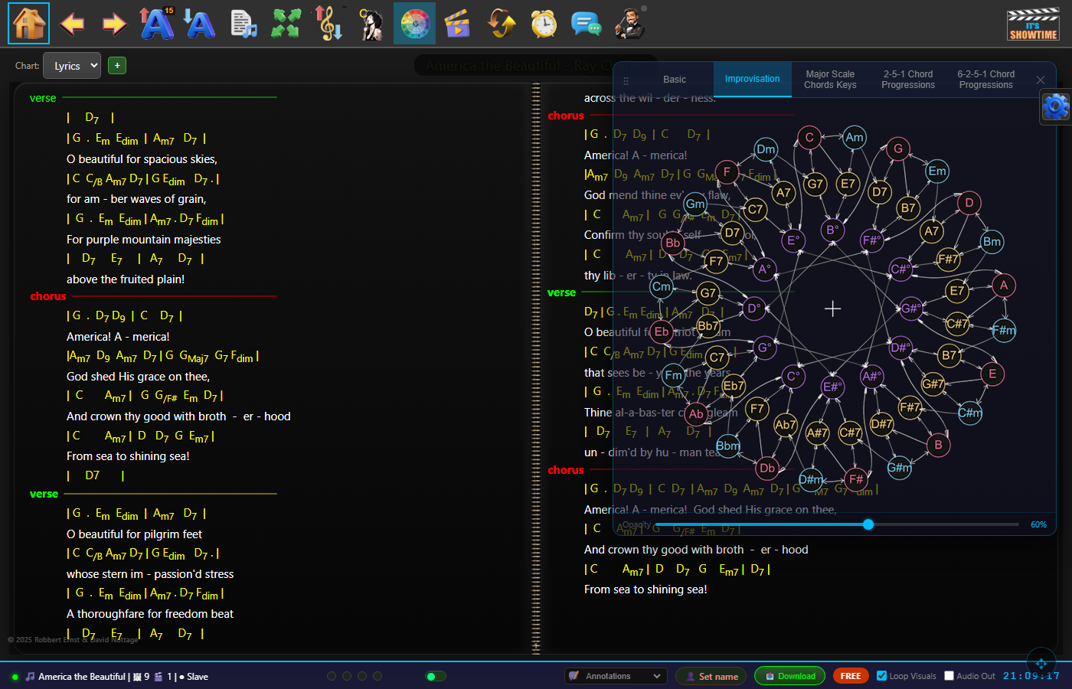Click the orange sync arrows icon

coord(501,24)
